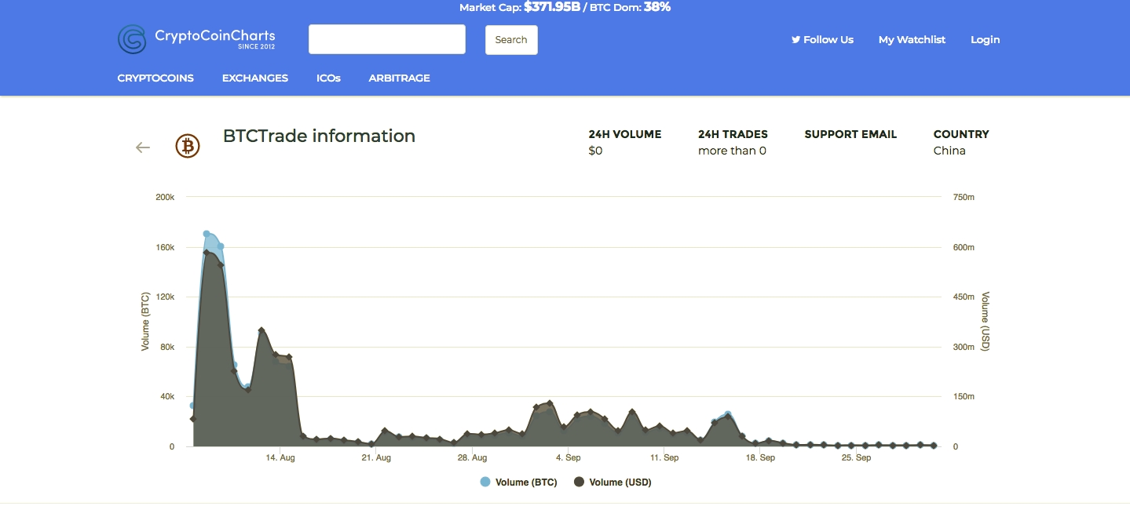Click the 21. Aug x-axis label
This screenshot has width=1130, height=517.
pos(377,457)
